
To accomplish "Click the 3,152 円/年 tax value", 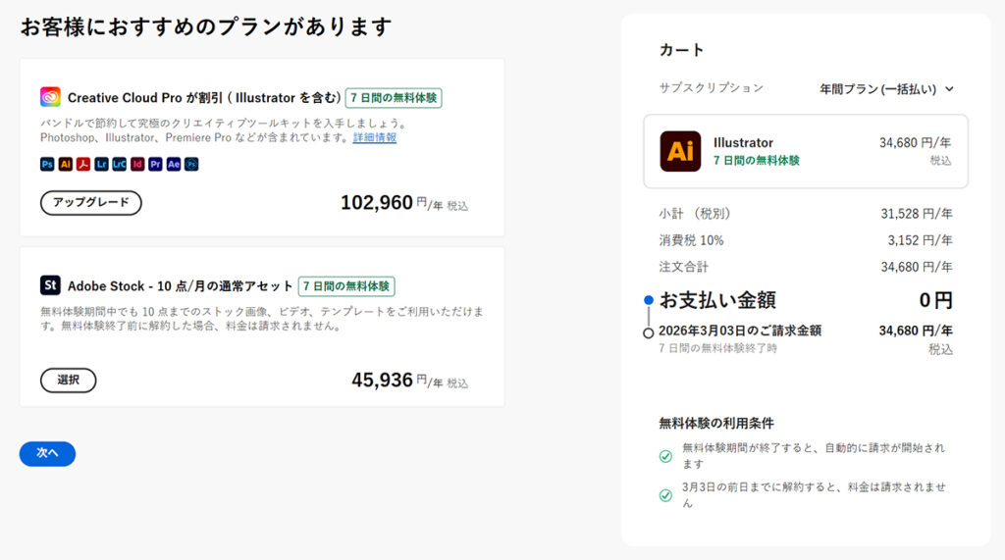I will pos(920,240).
